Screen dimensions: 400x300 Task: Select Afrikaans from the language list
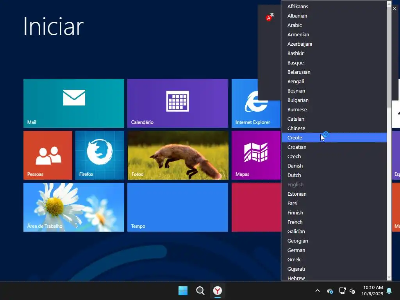pos(334,6)
